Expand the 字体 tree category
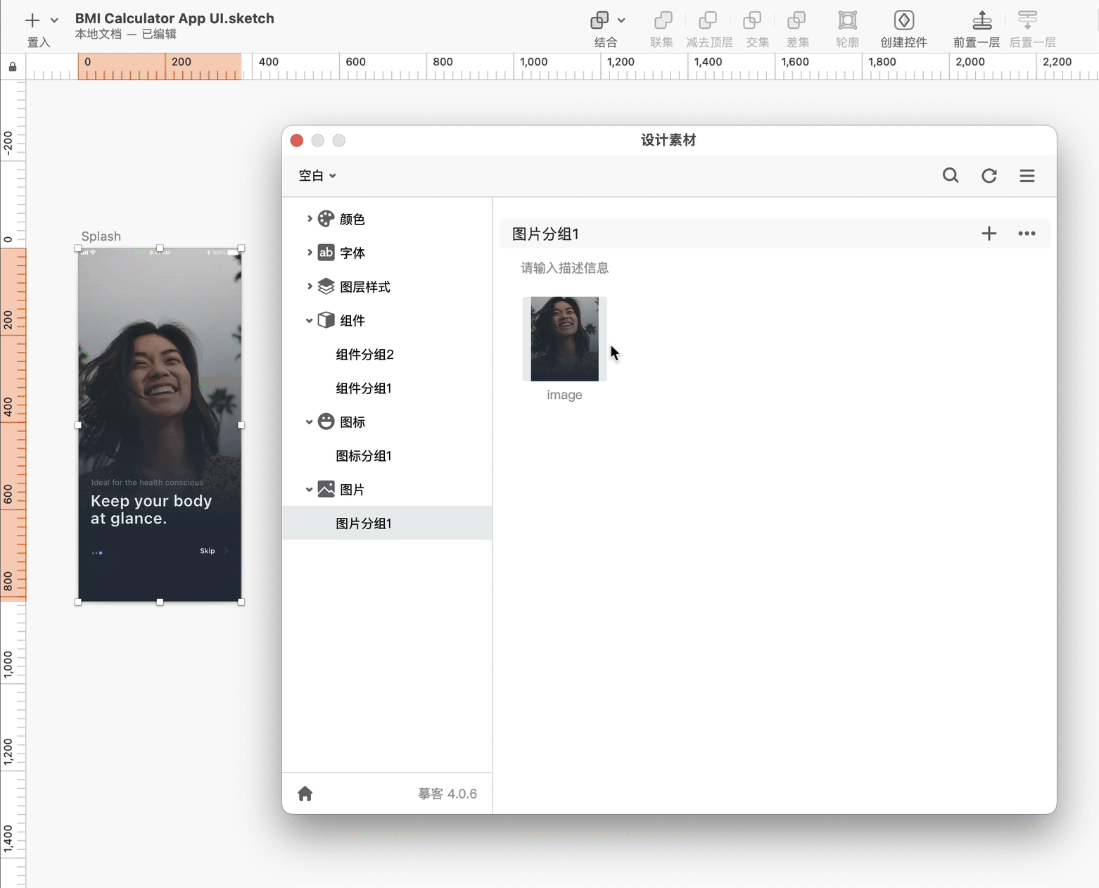This screenshot has width=1099, height=888. [309, 253]
